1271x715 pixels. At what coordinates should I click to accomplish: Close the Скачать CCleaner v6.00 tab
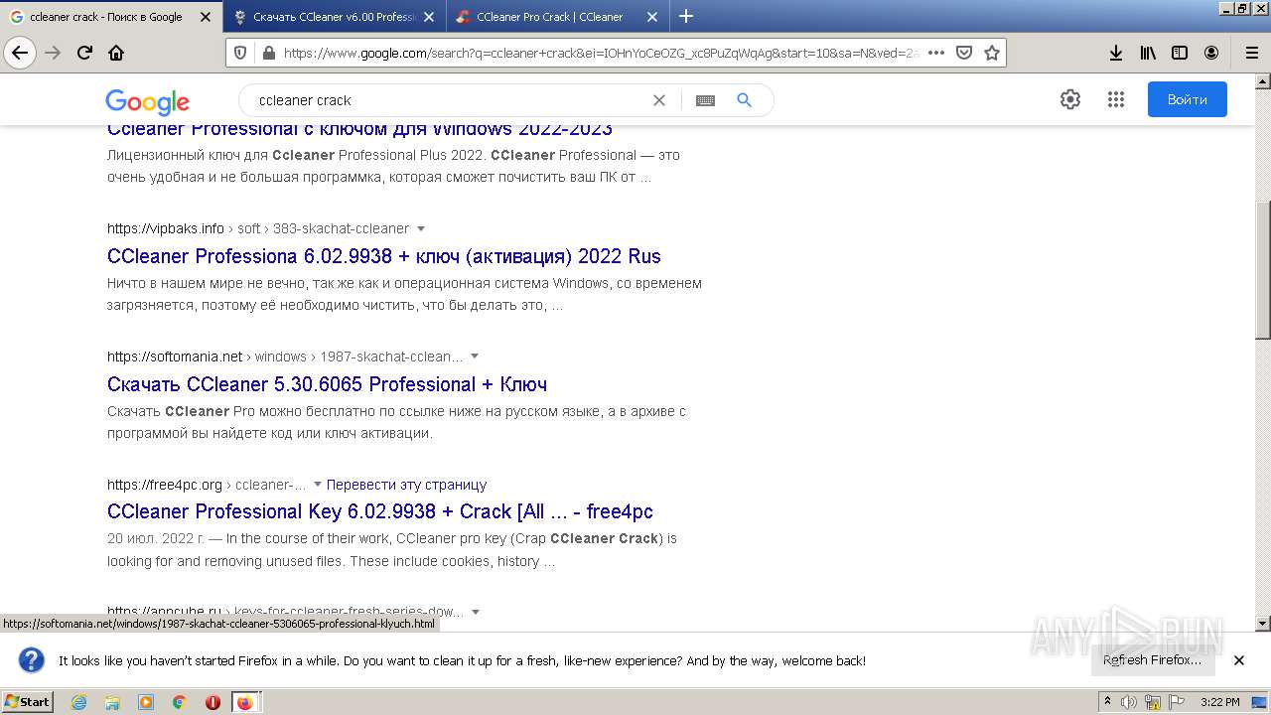tap(429, 17)
